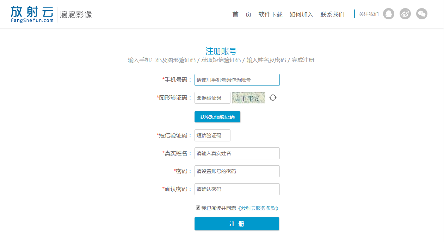Click the 短信验证码 input box
444x242 pixels.
(x=212, y=135)
